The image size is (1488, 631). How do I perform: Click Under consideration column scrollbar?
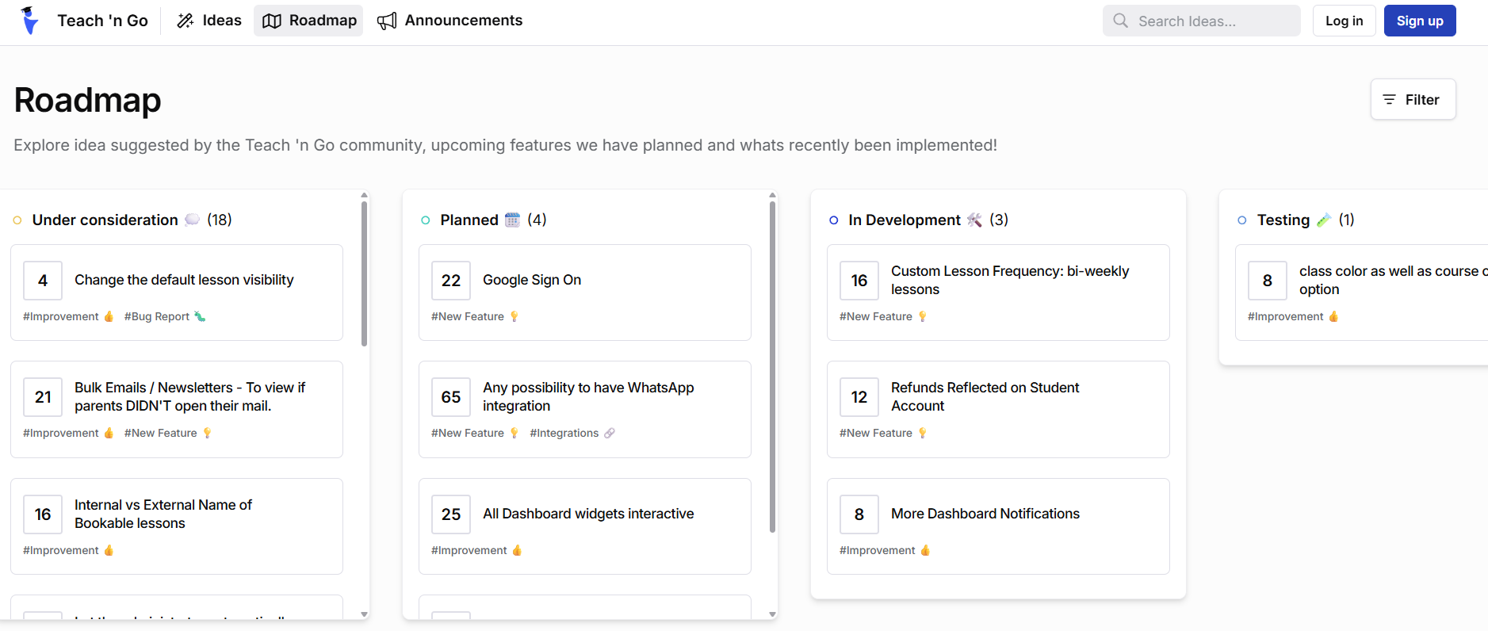[365, 273]
